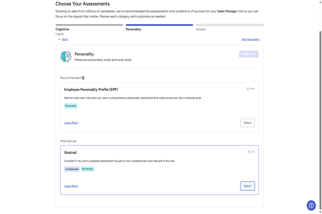The height and width of the screenshot is (214, 322).
Task: Select the Illustrait assessment
Action: [248, 186]
